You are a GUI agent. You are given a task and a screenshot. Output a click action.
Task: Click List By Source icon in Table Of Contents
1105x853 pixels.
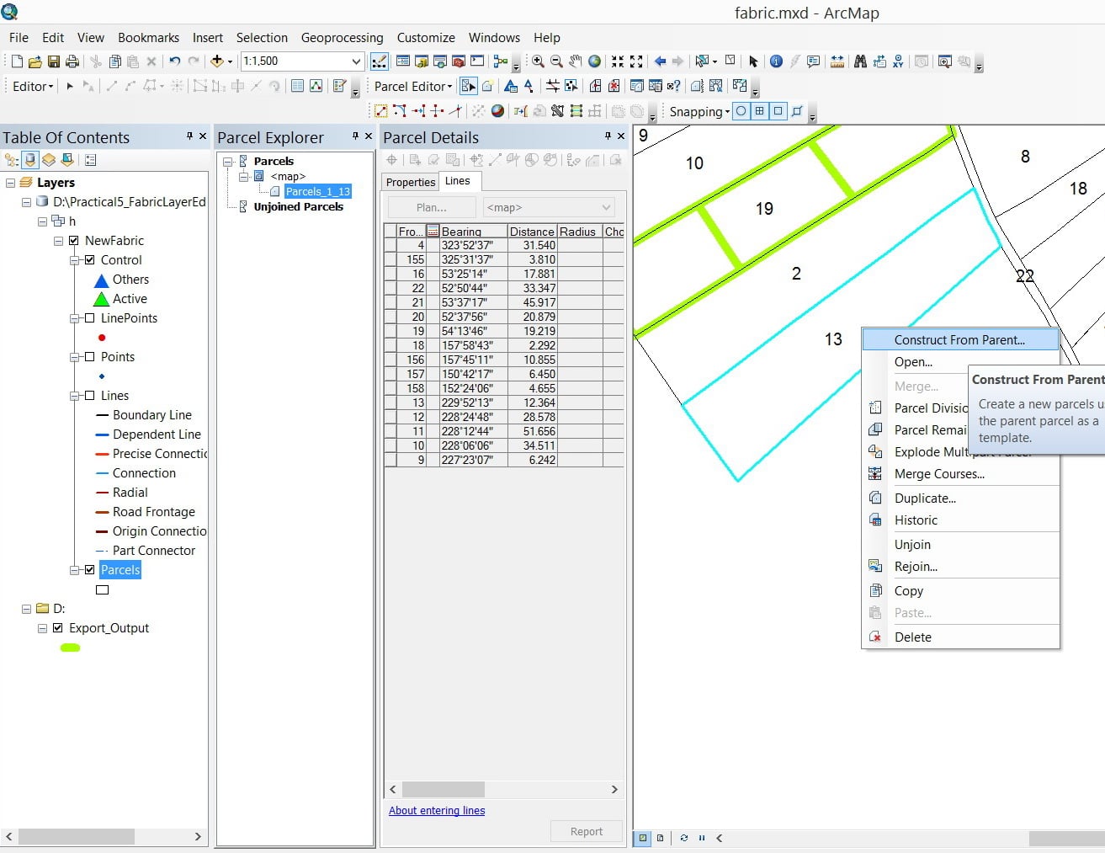pos(30,160)
